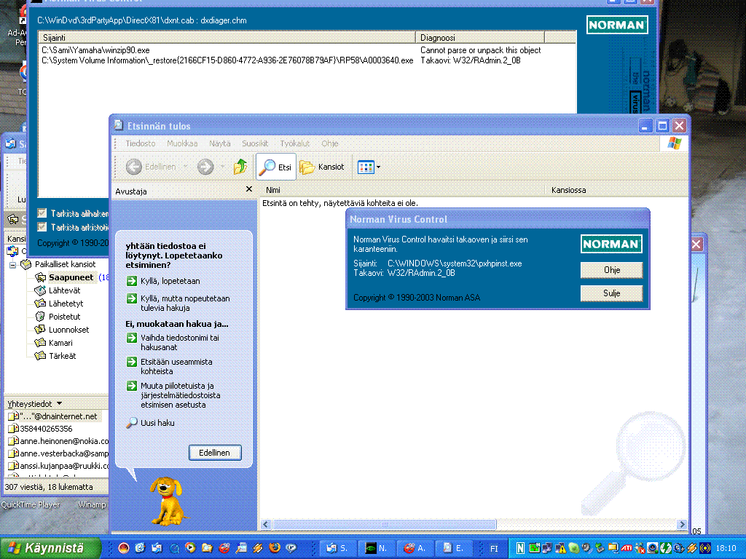Open the Suosikit menu
This screenshot has width=746, height=559.
[x=255, y=144]
